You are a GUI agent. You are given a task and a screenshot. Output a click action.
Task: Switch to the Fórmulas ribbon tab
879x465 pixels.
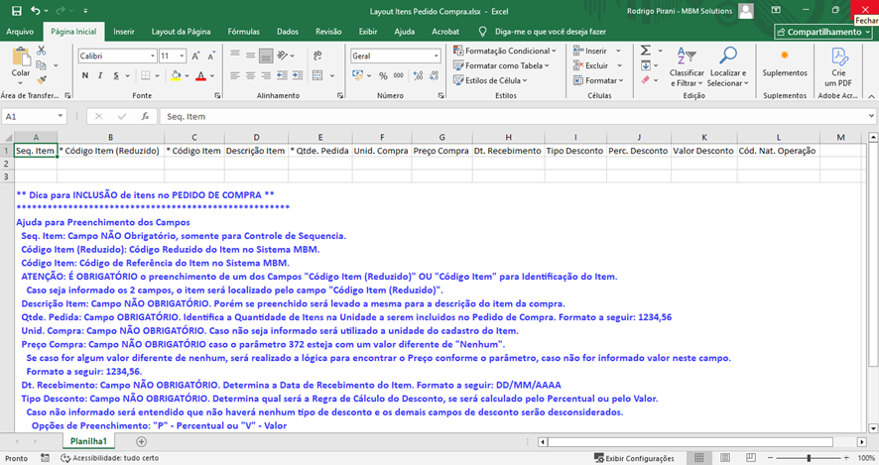coord(243,32)
